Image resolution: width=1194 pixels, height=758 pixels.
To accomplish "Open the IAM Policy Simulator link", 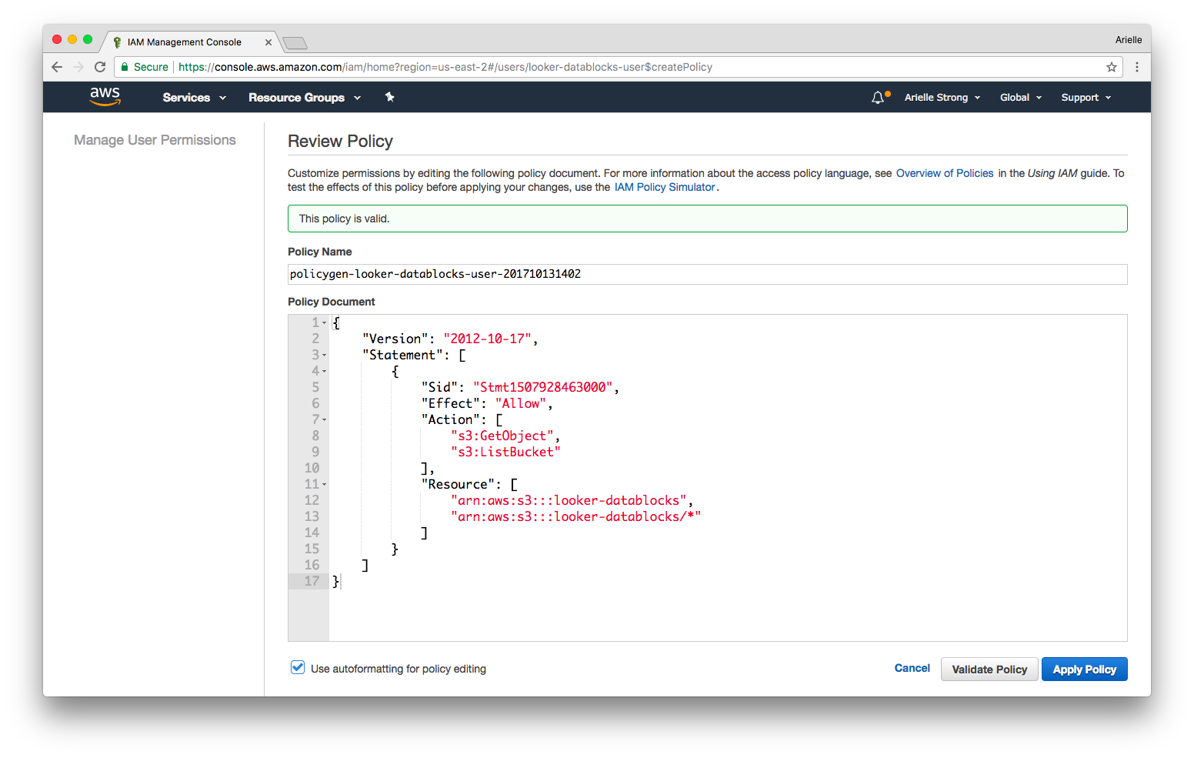I will [x=665, y=187].
